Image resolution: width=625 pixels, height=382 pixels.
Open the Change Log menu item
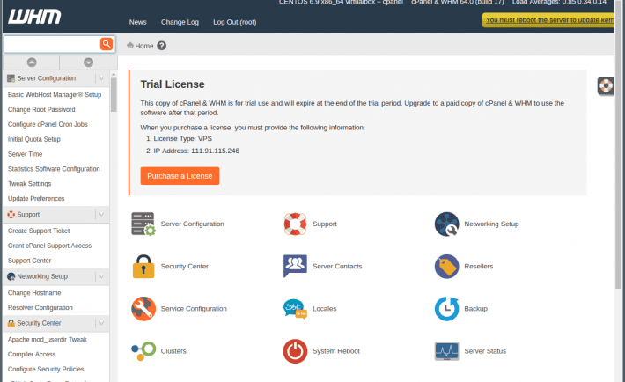180,21
